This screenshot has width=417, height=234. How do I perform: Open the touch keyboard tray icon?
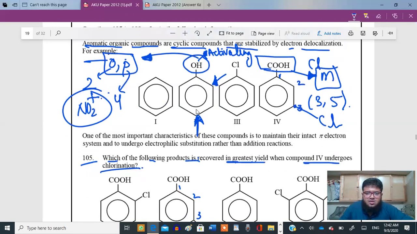click(364, 228)
